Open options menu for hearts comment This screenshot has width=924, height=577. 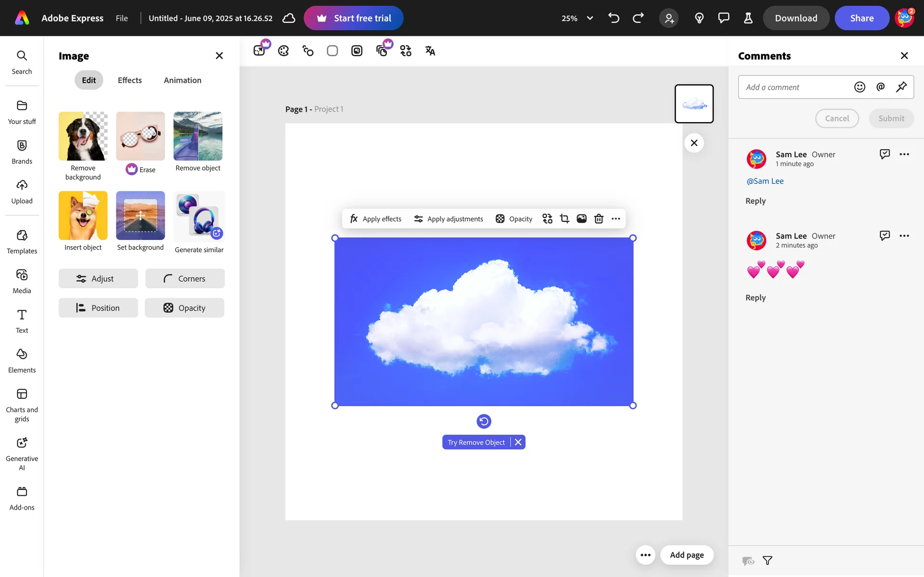[x=904, y=236]
